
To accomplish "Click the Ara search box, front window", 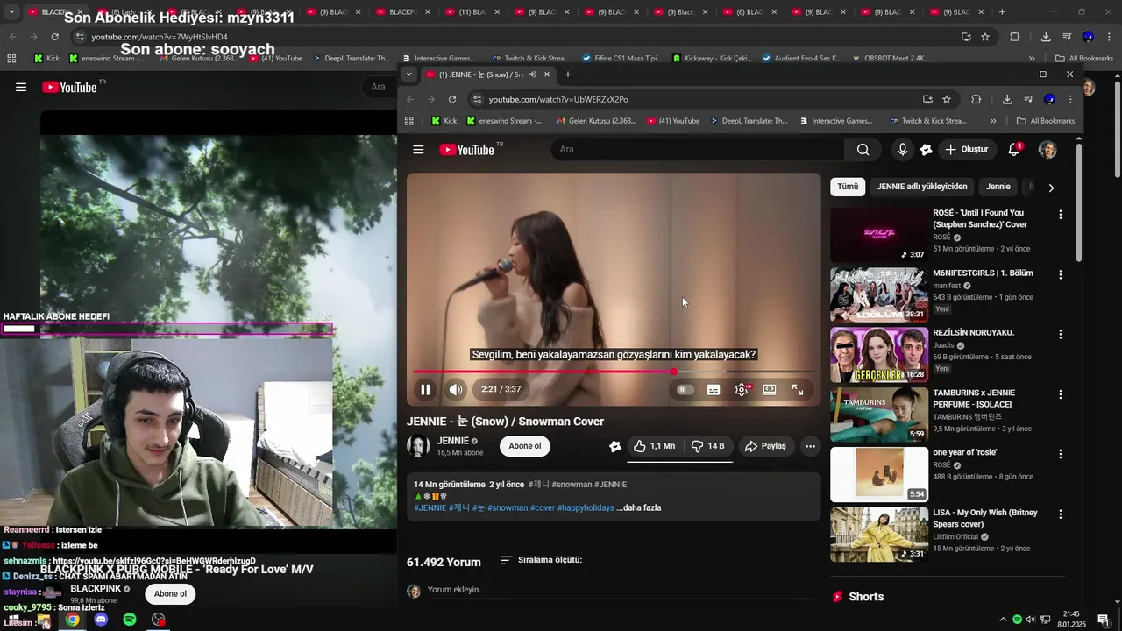I will (698, 150).
